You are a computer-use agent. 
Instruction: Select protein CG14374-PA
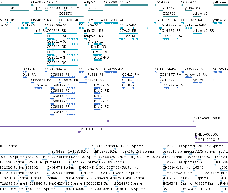pyautogui.click(x=166, y=69)
